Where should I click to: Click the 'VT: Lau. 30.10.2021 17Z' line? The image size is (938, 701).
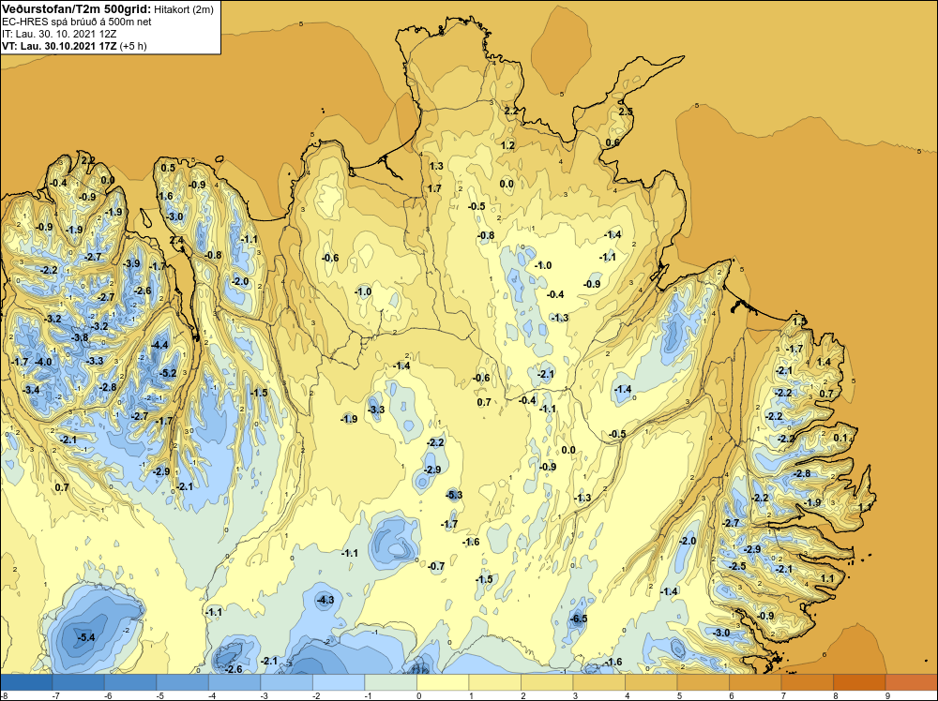click(60, 46)
